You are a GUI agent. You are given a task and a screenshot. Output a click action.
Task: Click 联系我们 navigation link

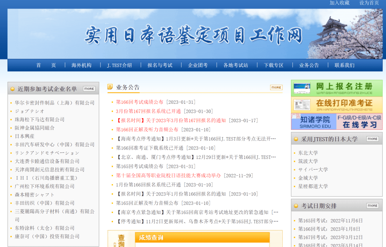pos(345,65)
